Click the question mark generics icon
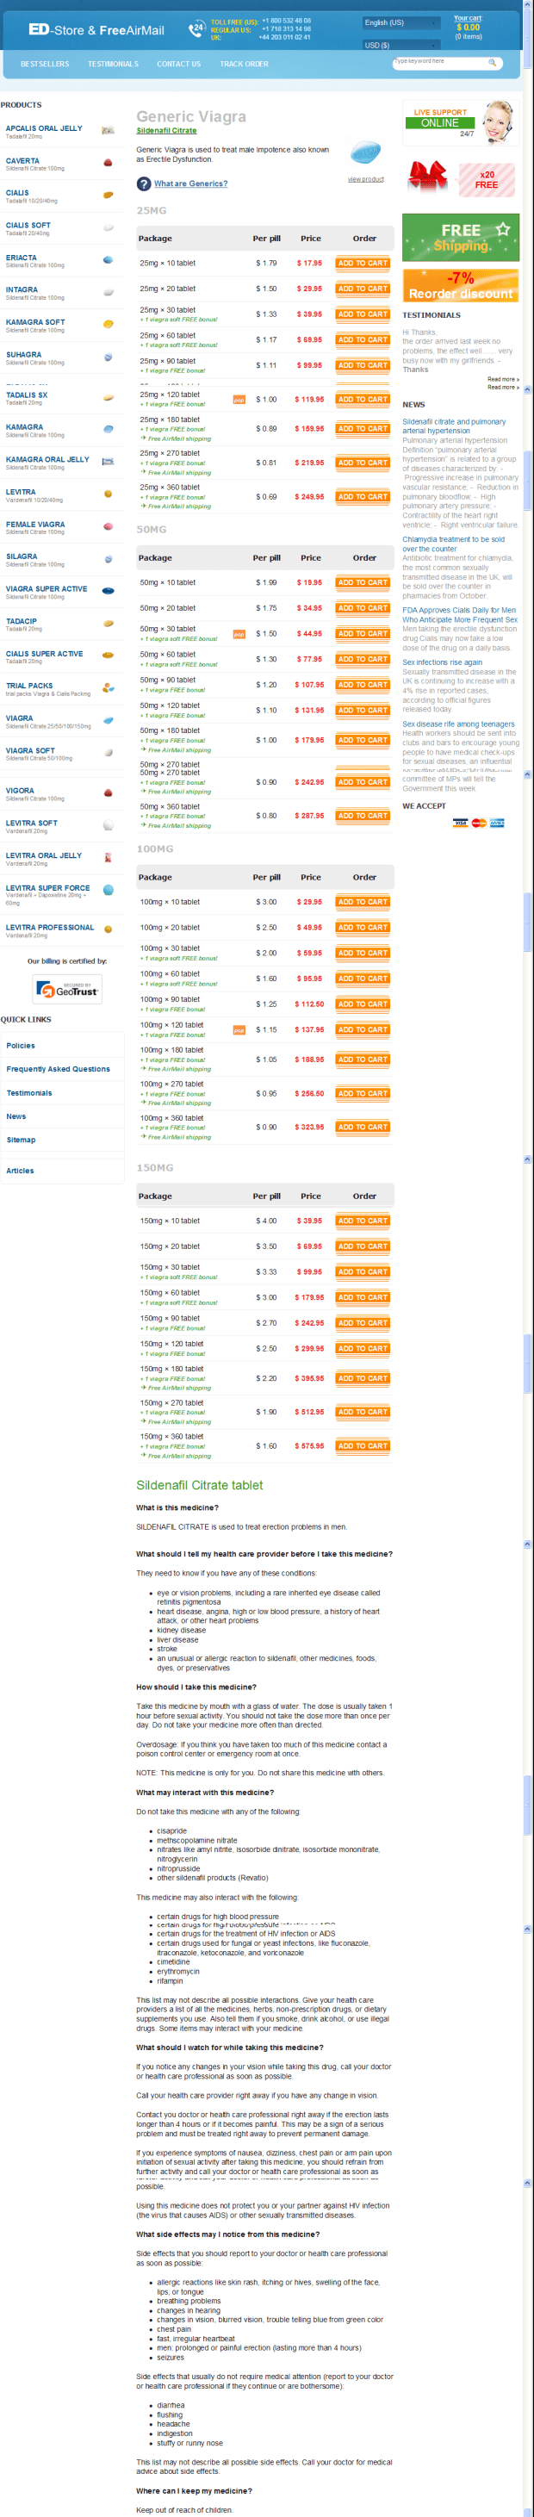This screenshot has height=2517, width=534. click(x=144, y=183)
